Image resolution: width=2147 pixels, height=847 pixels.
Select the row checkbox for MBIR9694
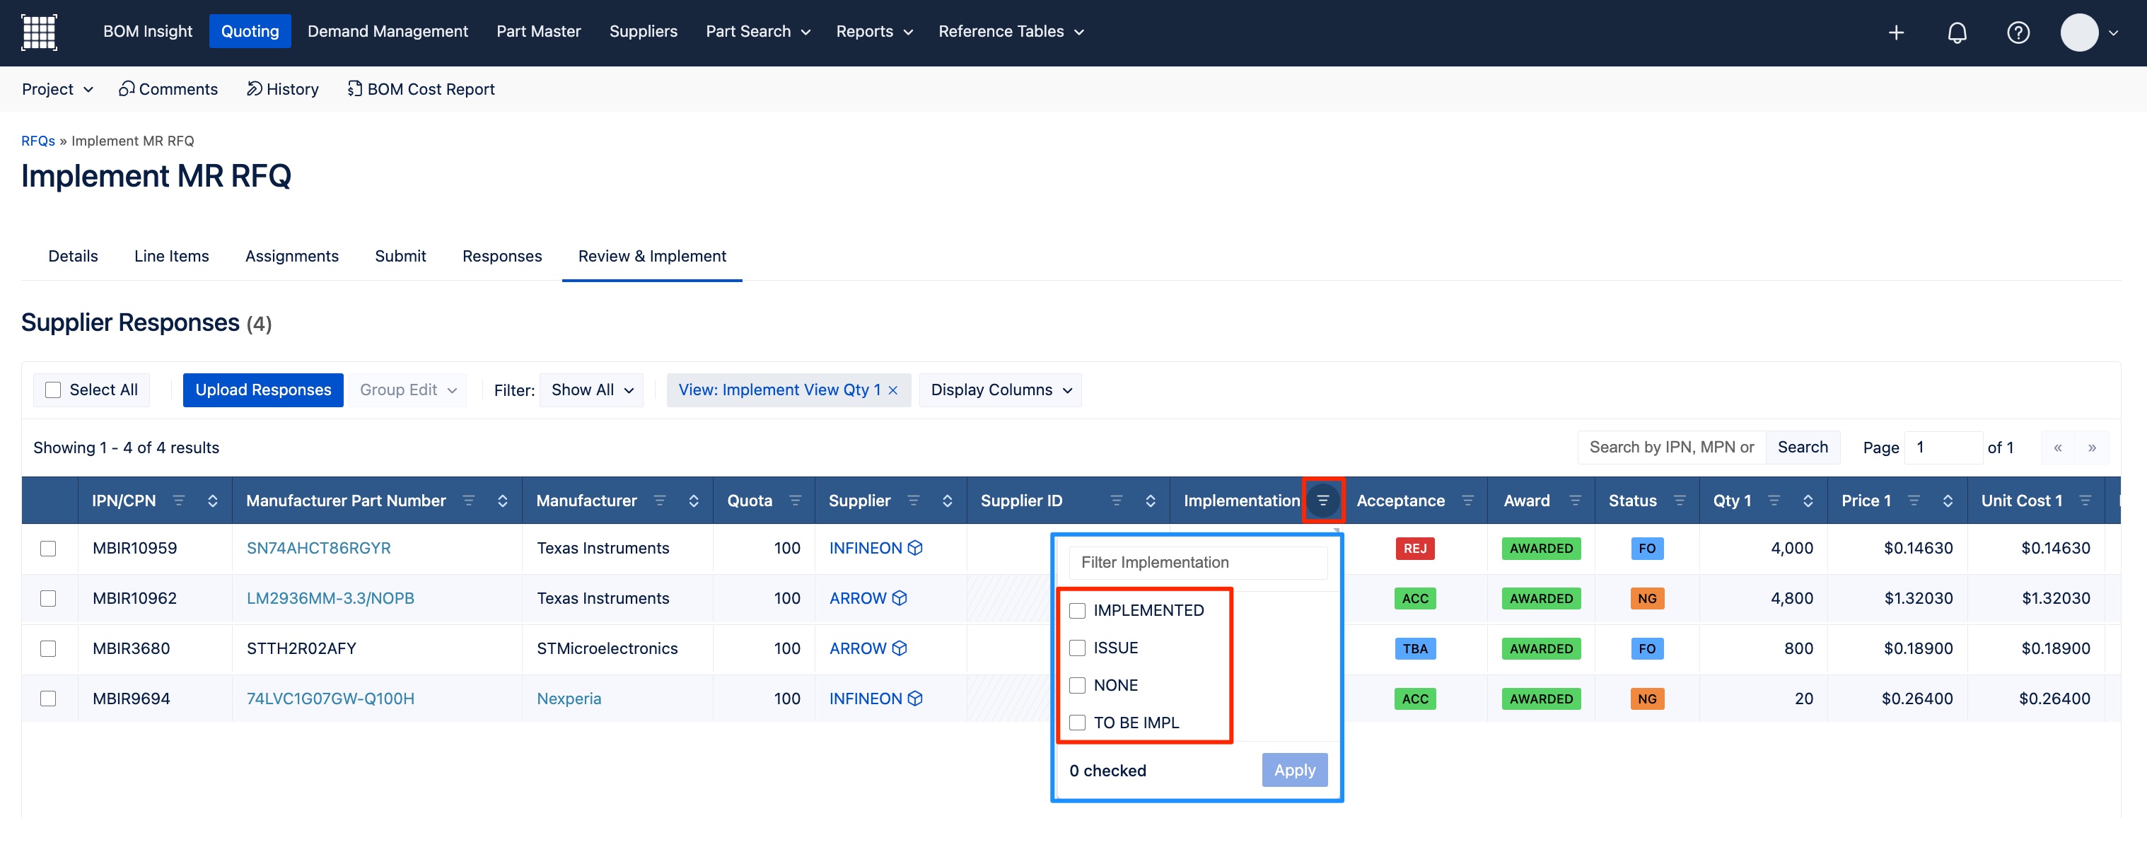48,699
